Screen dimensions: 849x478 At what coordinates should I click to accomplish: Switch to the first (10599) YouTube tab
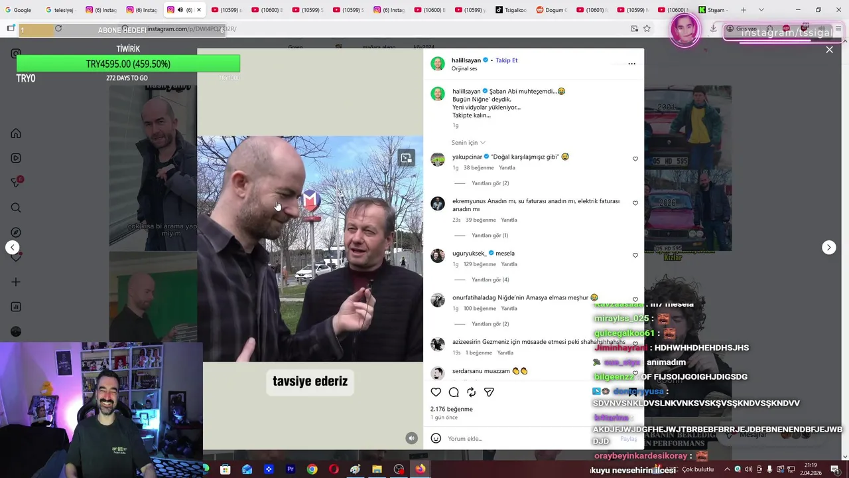(x=226, y=10)
